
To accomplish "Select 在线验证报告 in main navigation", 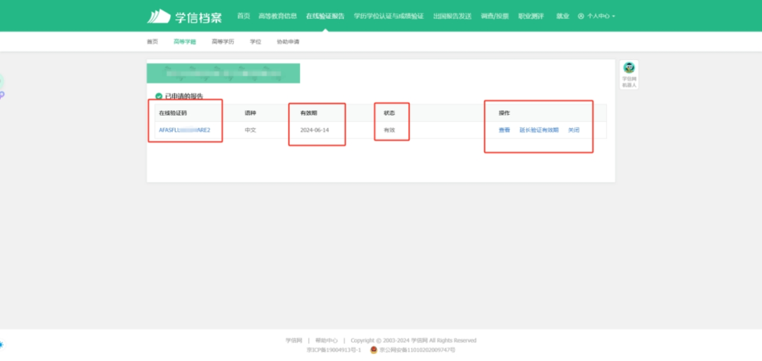I will click(325, 16).
